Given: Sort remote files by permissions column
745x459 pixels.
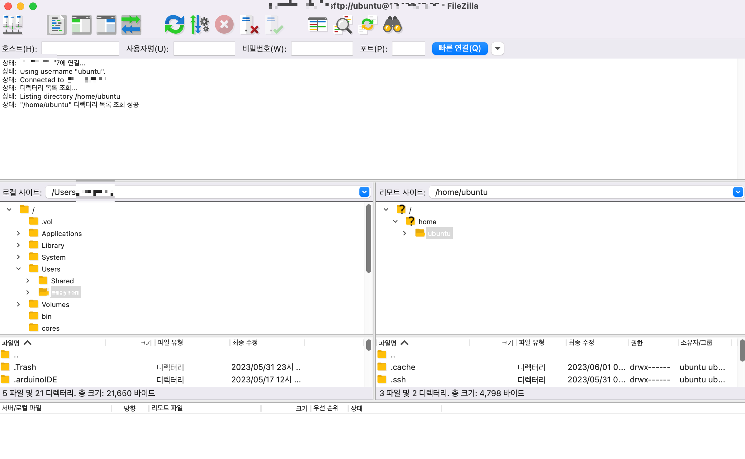Looking at the screenshot, I should click(x=637, y=343).
